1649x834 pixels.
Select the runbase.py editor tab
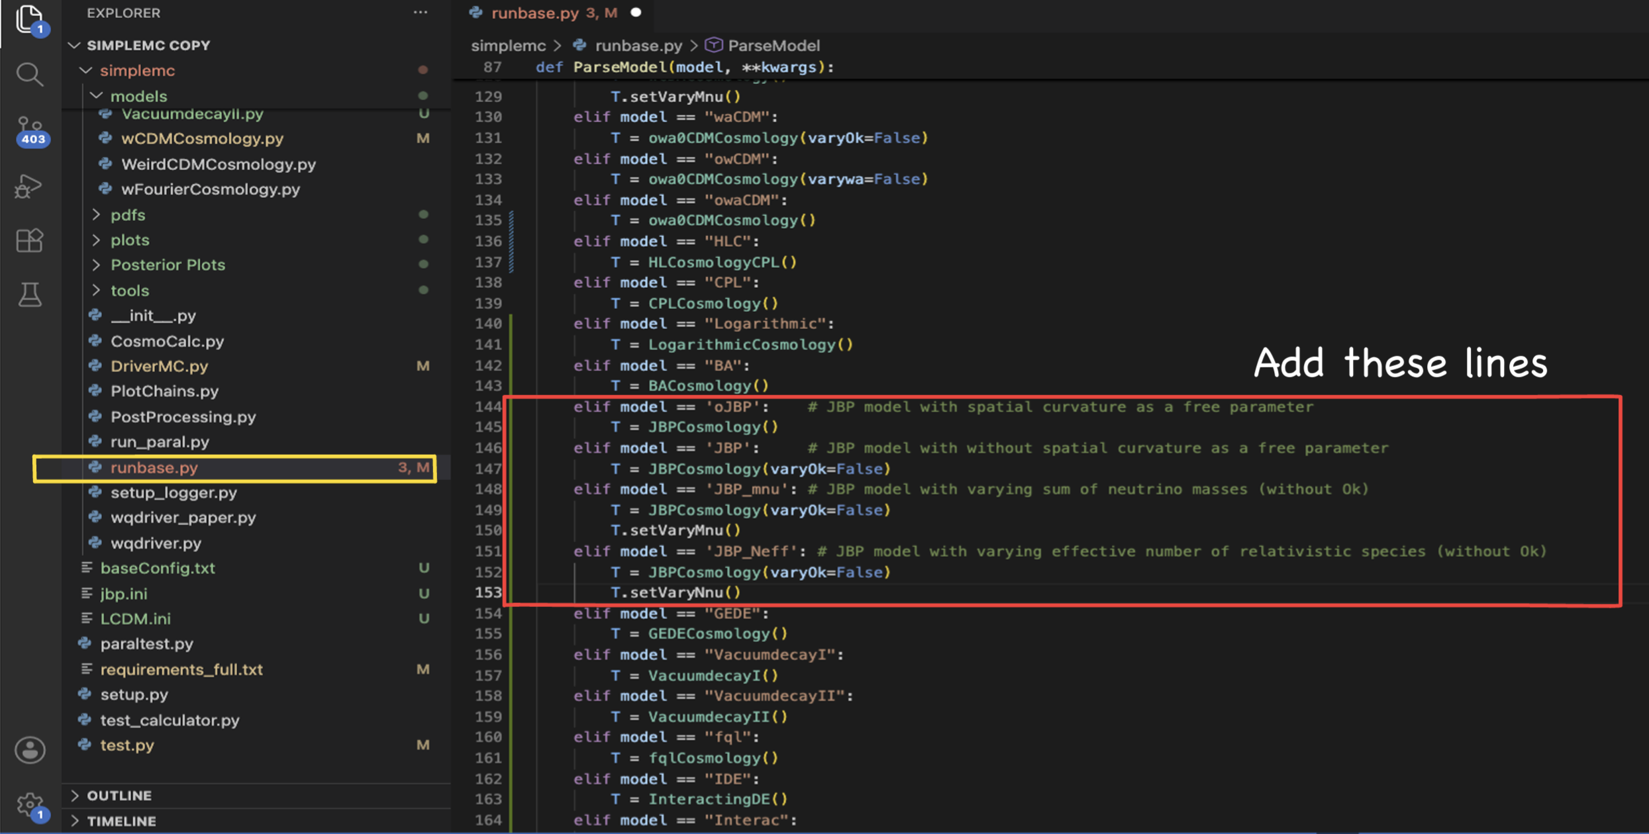(x=554, y=13)
